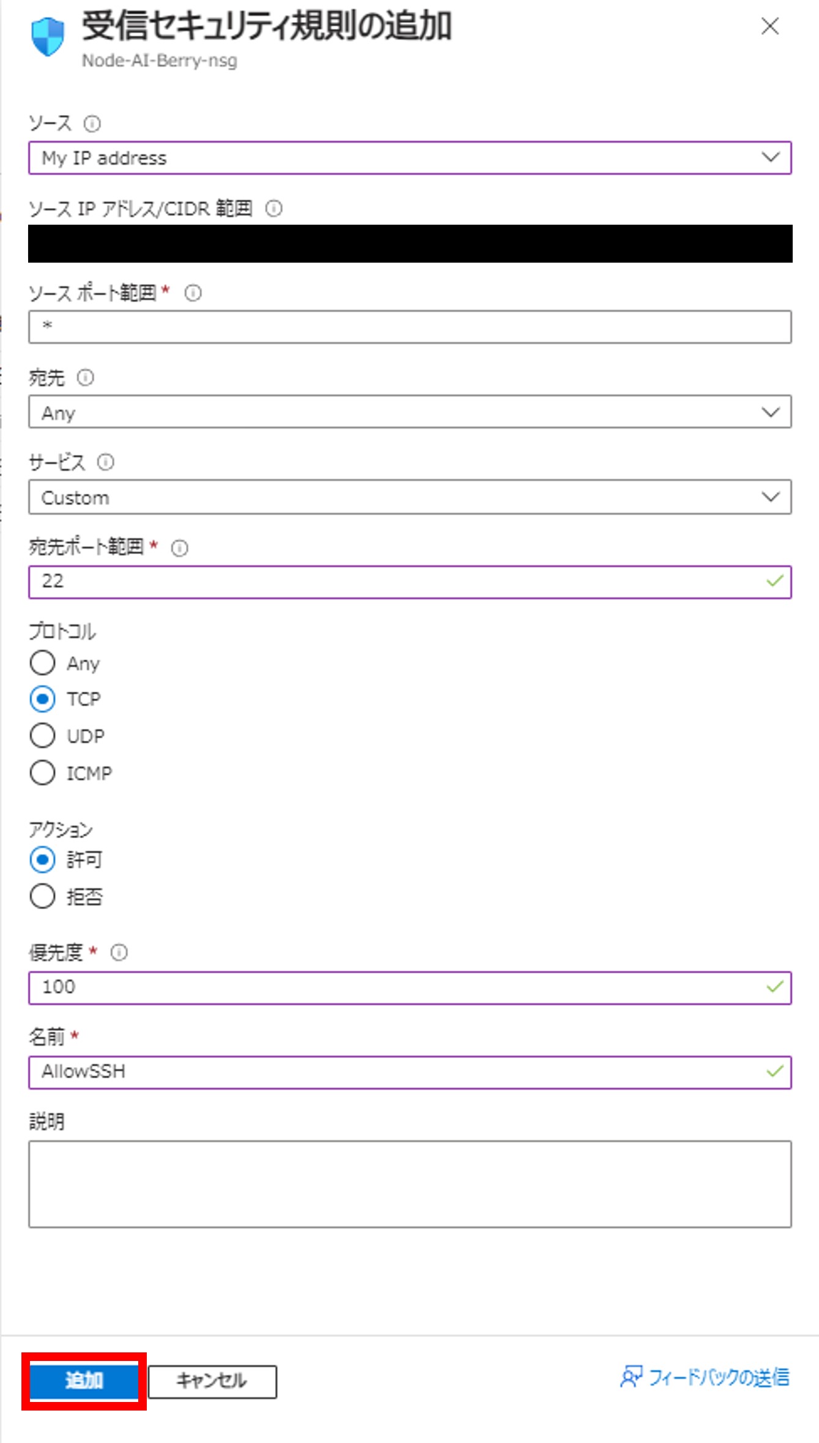The height and width of the screenshot is (1443, 819).
Task: Click the info icon next to 優先度
Action: coord(119,953)
